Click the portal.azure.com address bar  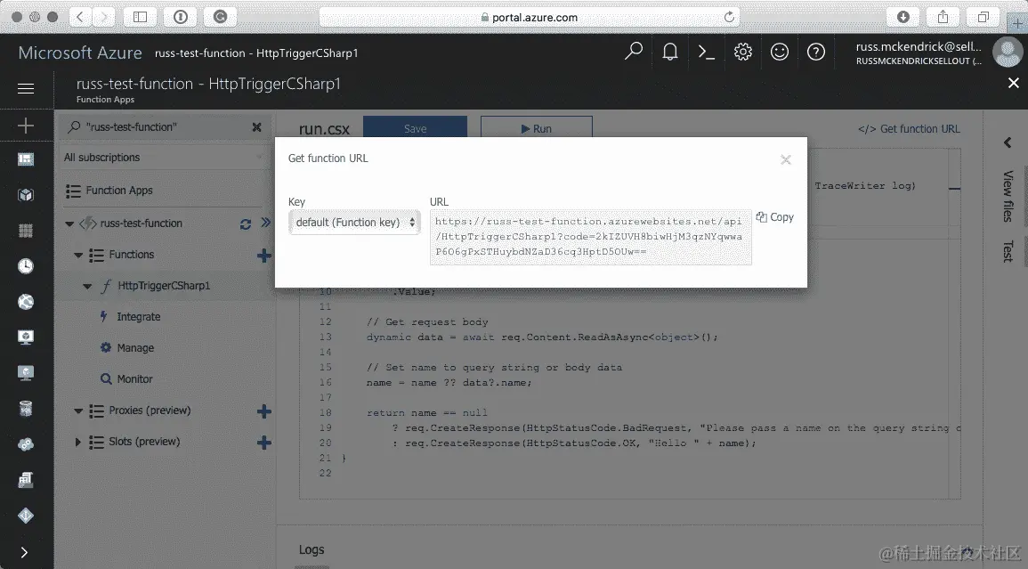coord(529,17)
